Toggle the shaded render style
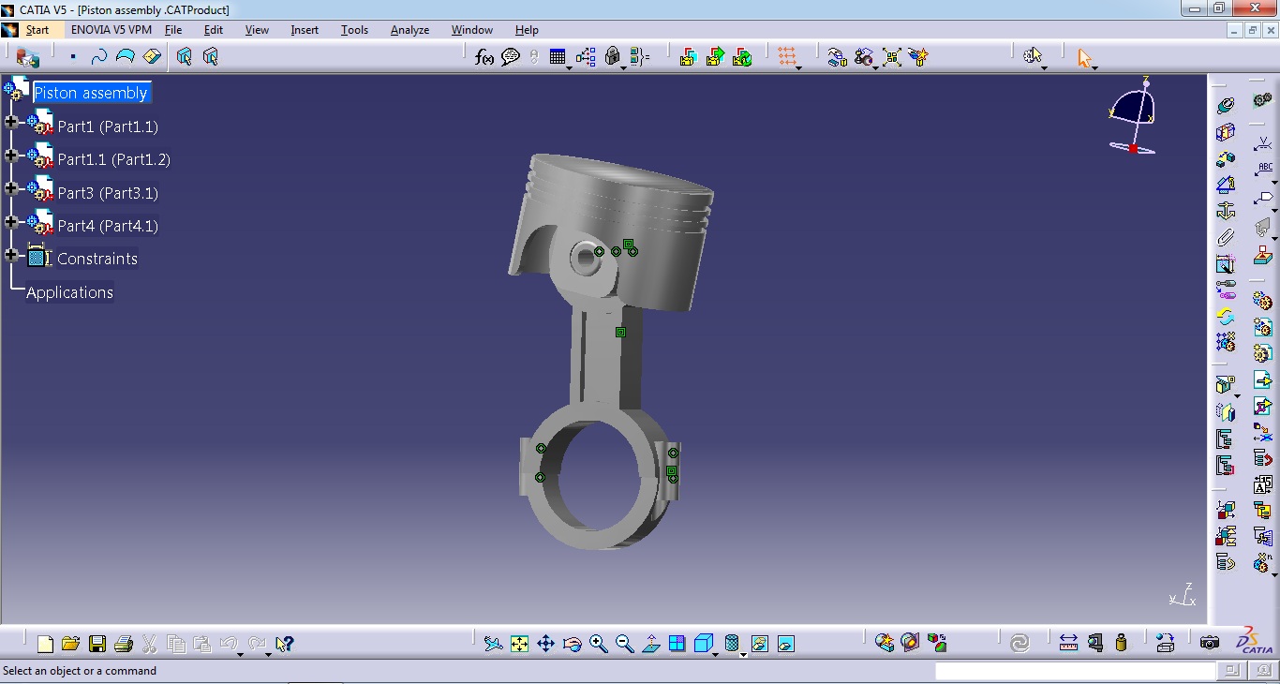1280x684 pixels. [731, 644]
